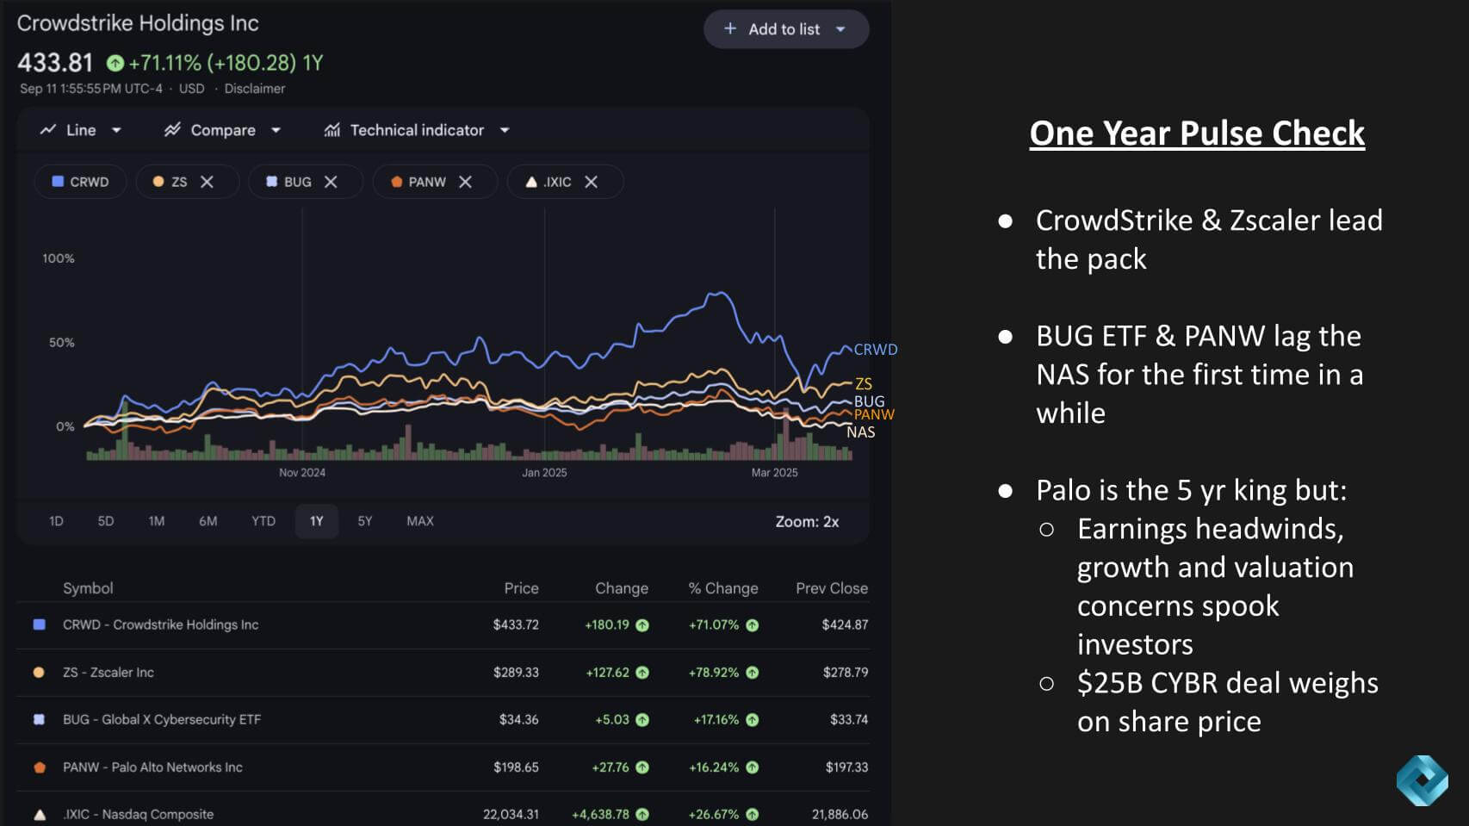Switch to the 5Y time range

click(365, 521)
